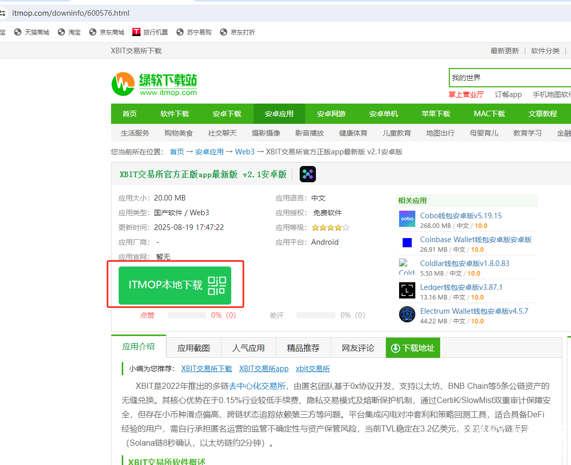Click the 绿软下载站 site logo
This screenshot has width=571, height=465.
tap(154, 84)
